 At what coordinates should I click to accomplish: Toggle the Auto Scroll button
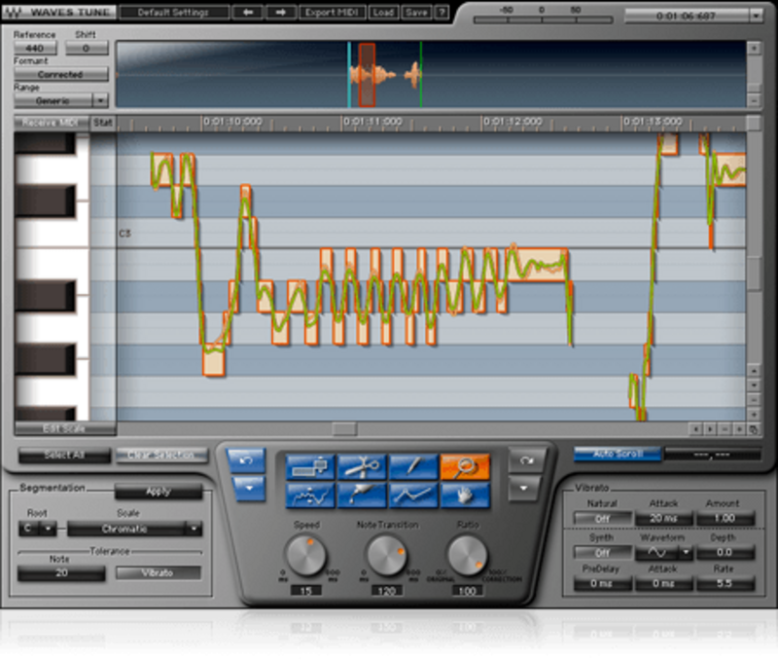(x=614, y=455)
